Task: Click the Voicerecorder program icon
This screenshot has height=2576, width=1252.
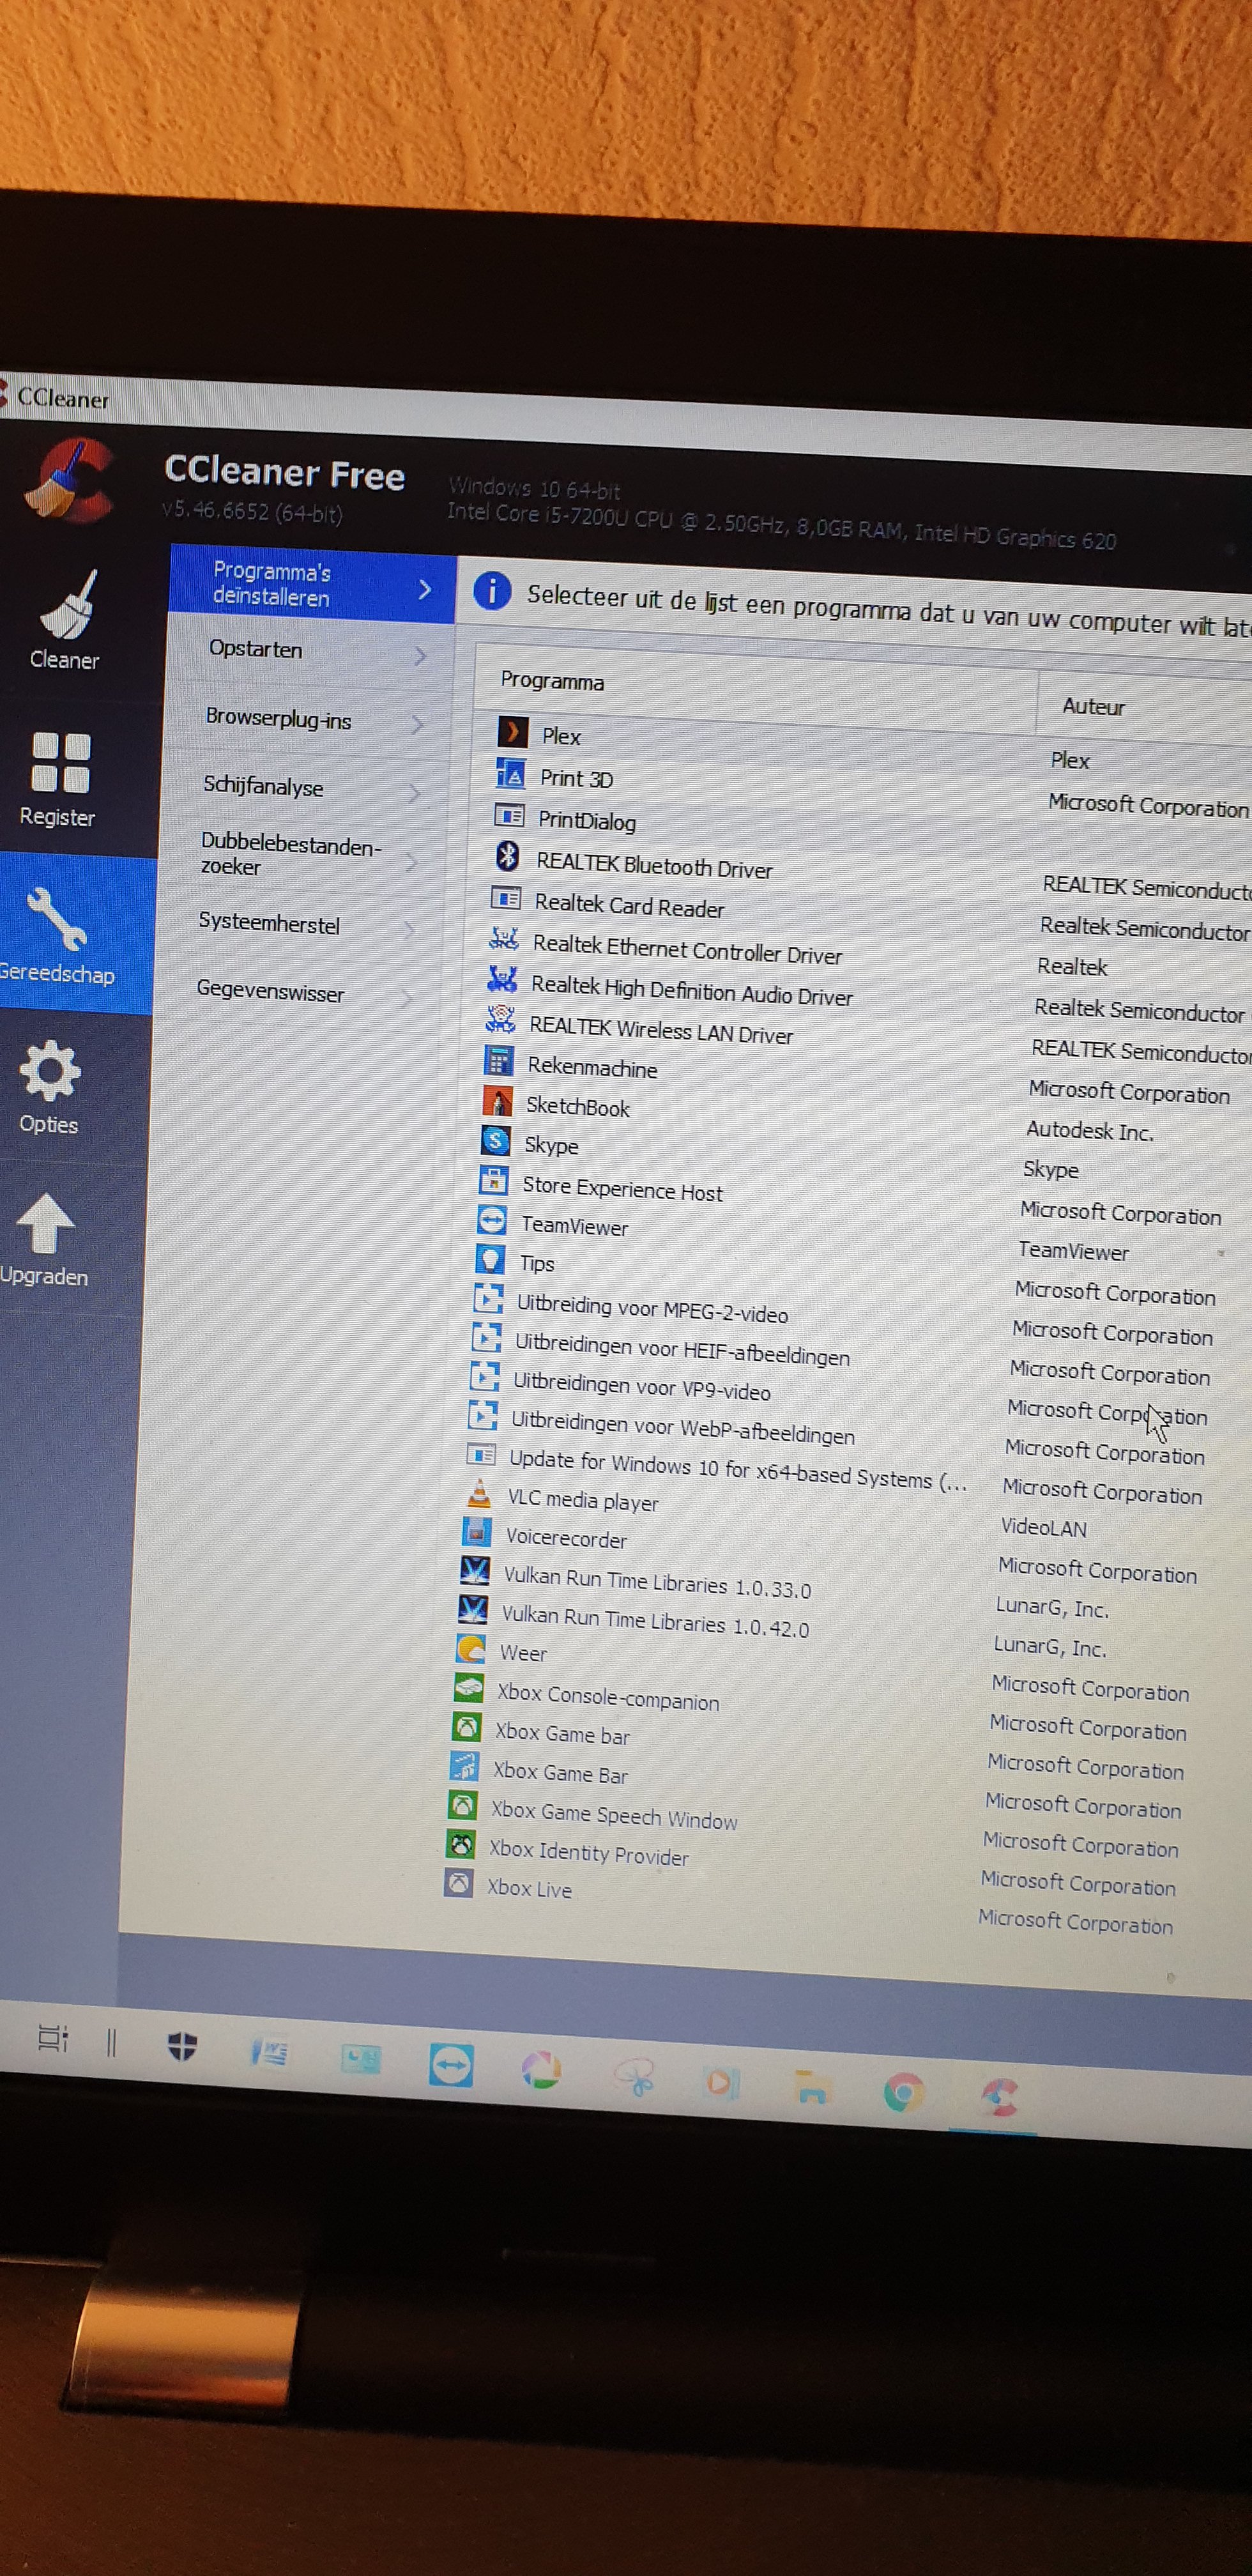Action: (477, 1531)
